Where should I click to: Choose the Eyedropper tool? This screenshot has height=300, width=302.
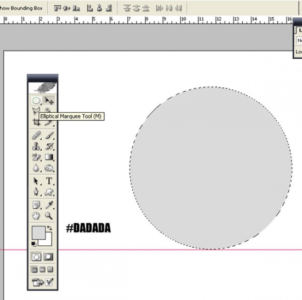coord(49,205)
